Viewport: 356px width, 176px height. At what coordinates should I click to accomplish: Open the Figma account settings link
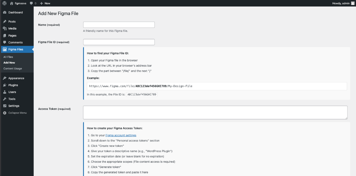[121, 135]
